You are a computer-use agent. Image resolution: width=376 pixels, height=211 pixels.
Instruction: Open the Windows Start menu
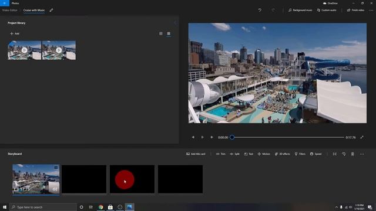5,207
